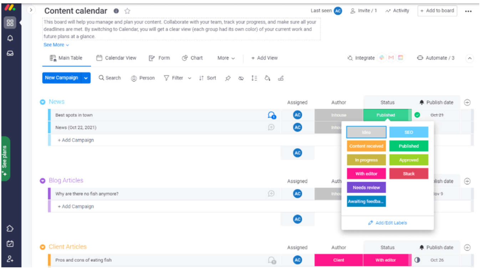Image resolution: width=485 pixels, height=272 pixels.
Task: Click the My Work calendar icon in sidebar
Action: click(x=10, y=244)
